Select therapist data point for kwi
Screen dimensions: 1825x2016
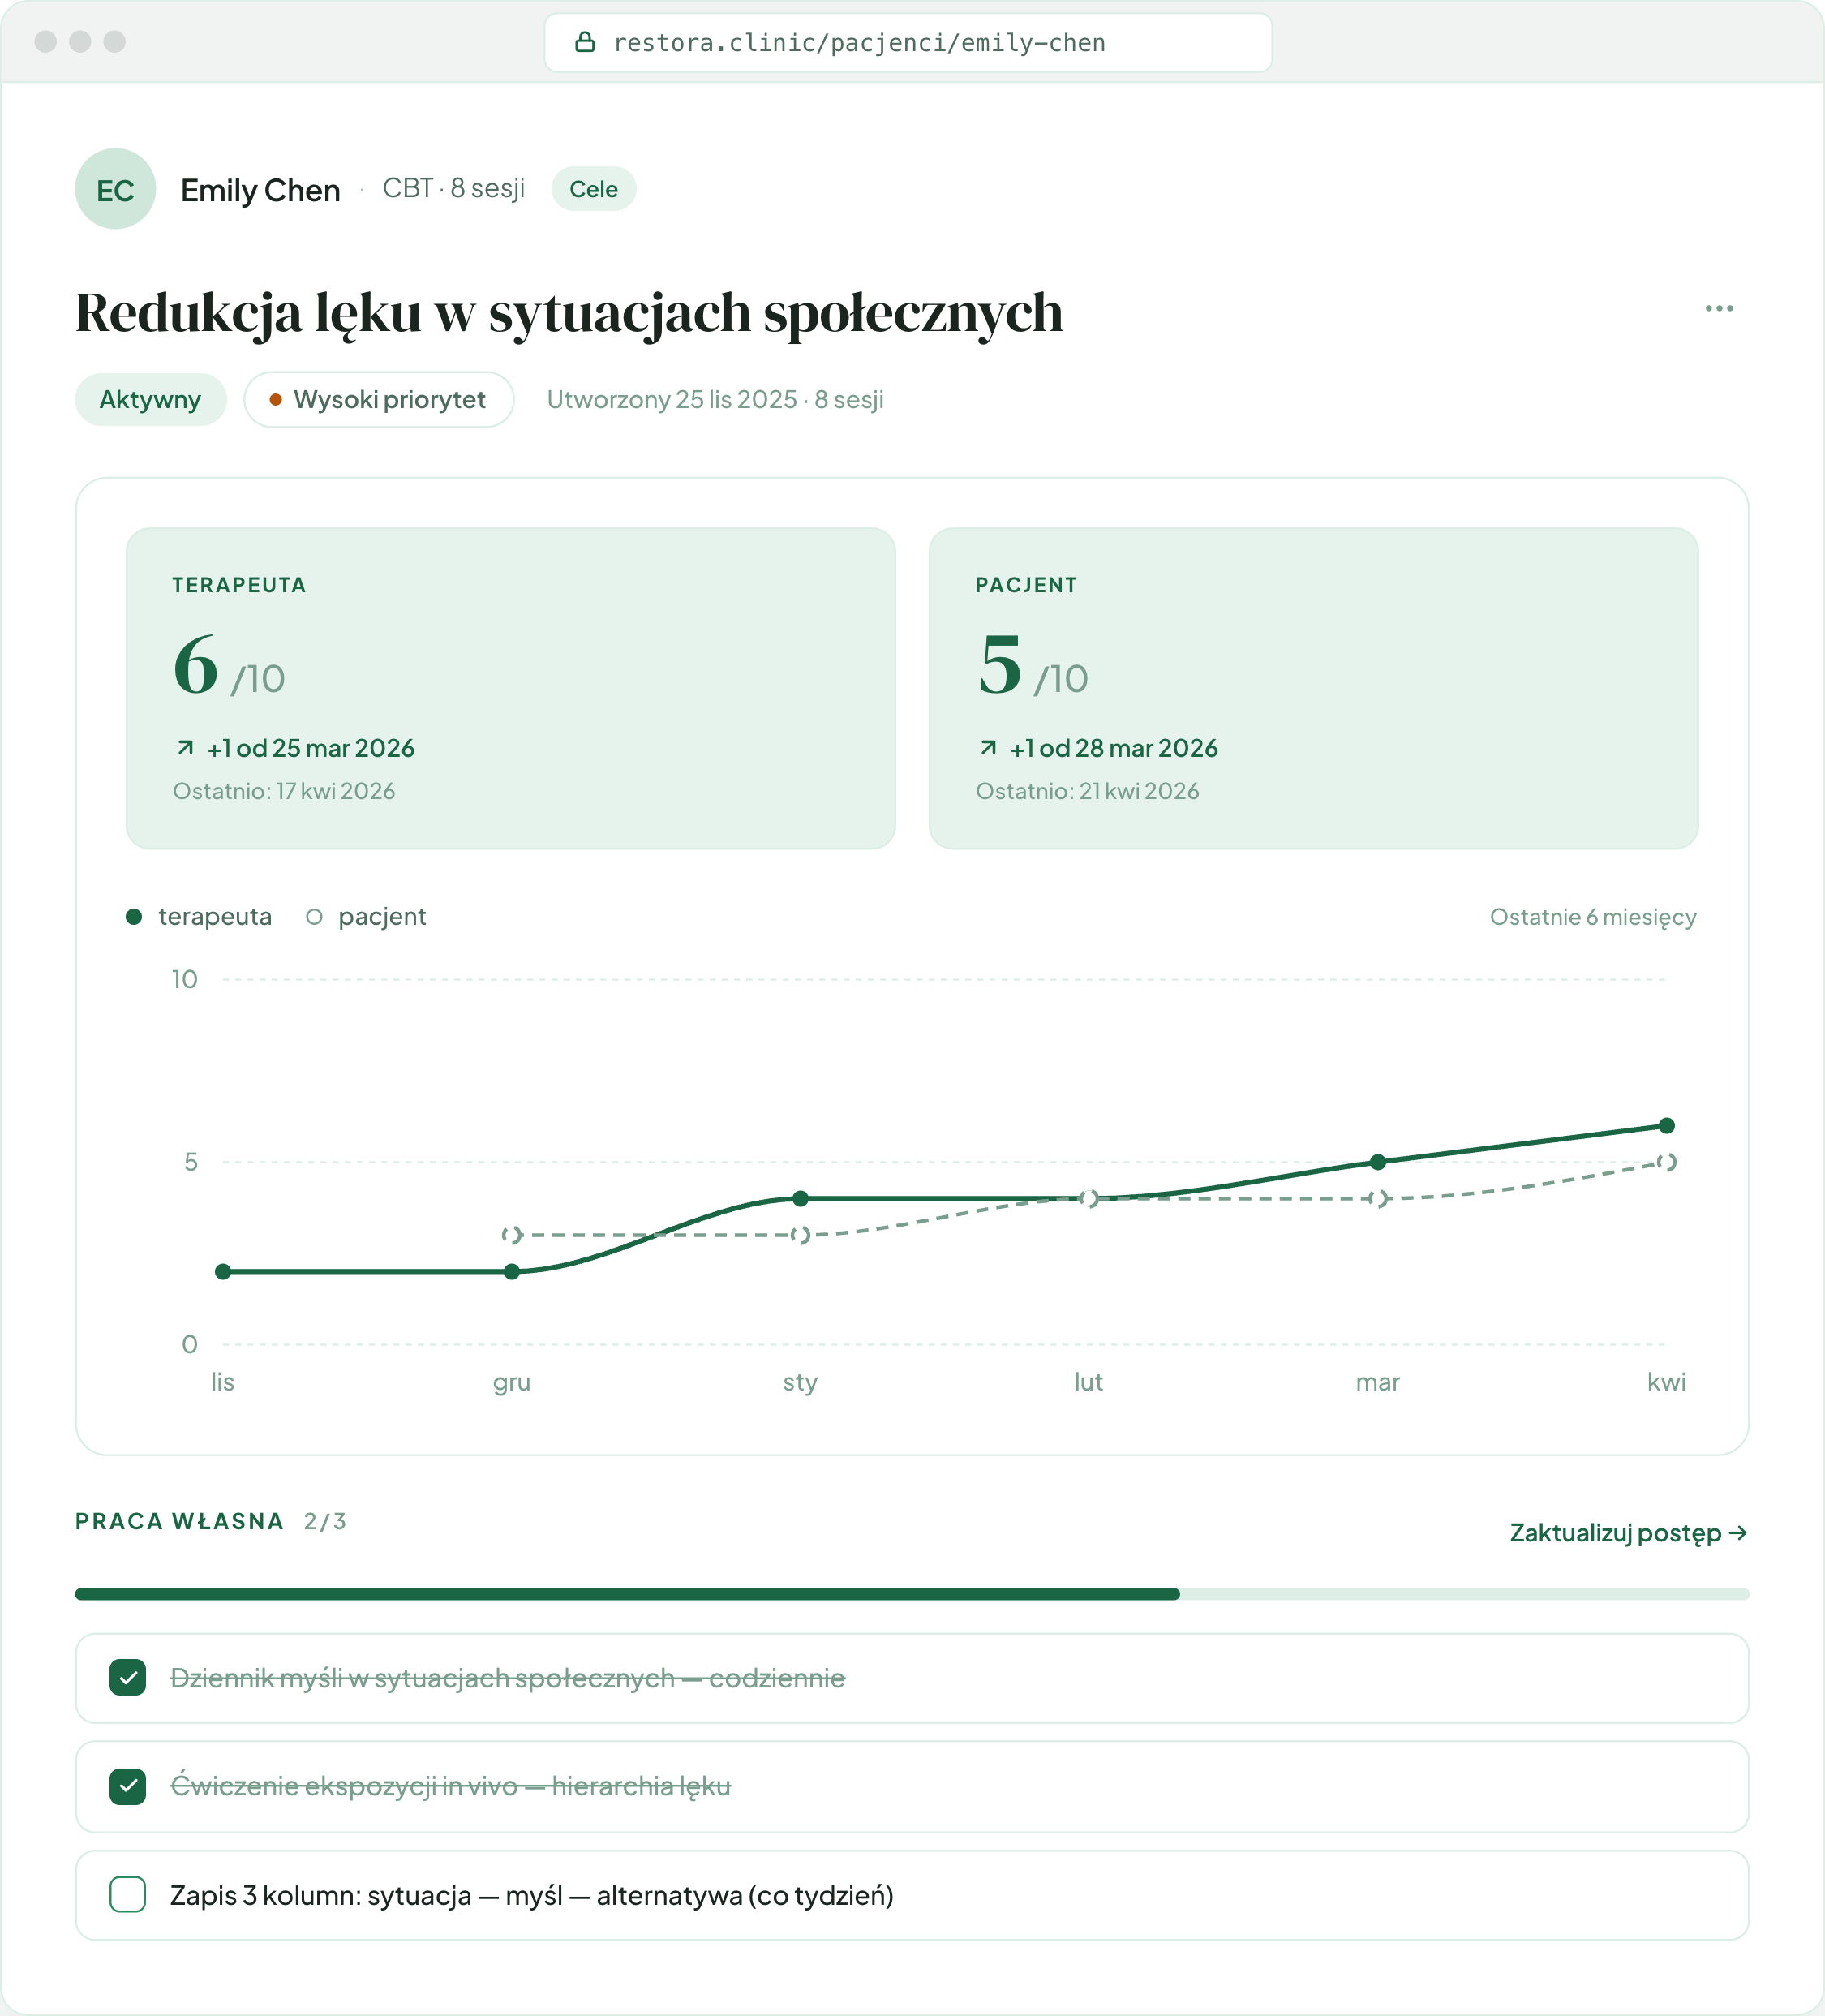1666,1126
